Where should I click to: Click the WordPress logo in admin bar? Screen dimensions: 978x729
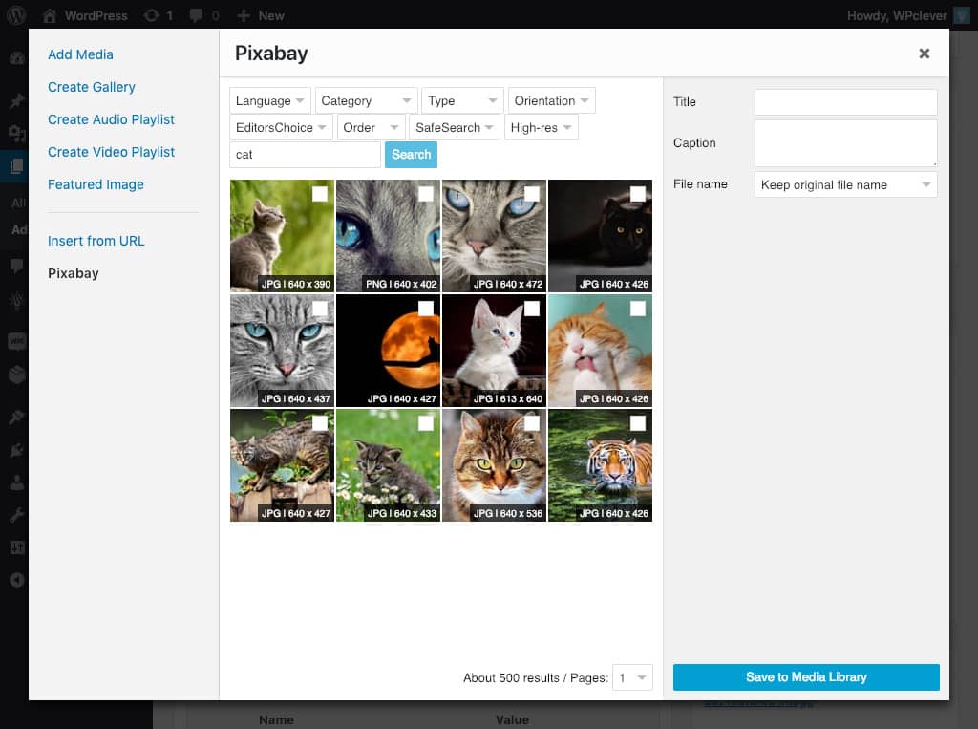[16, 15]
